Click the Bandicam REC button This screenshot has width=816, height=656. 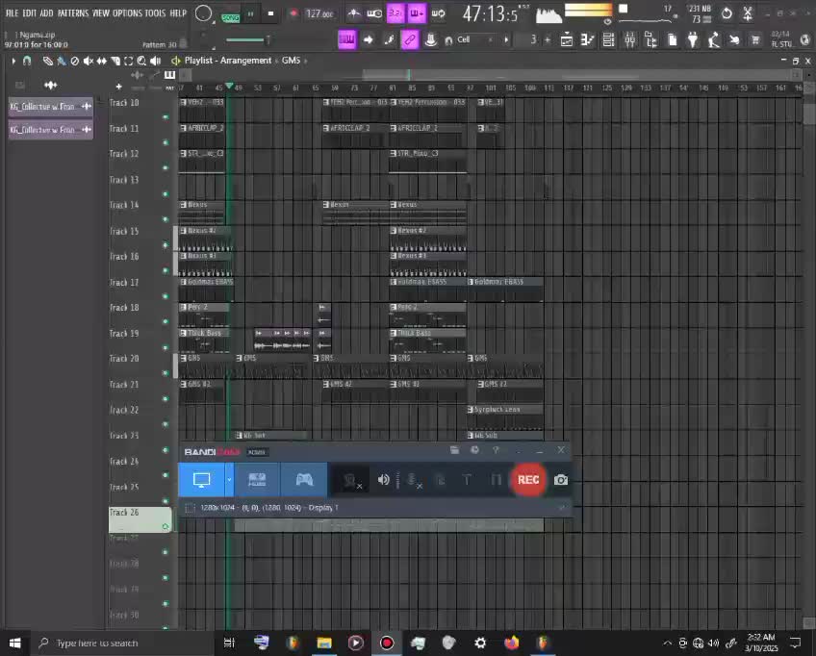tap(527, 479)
